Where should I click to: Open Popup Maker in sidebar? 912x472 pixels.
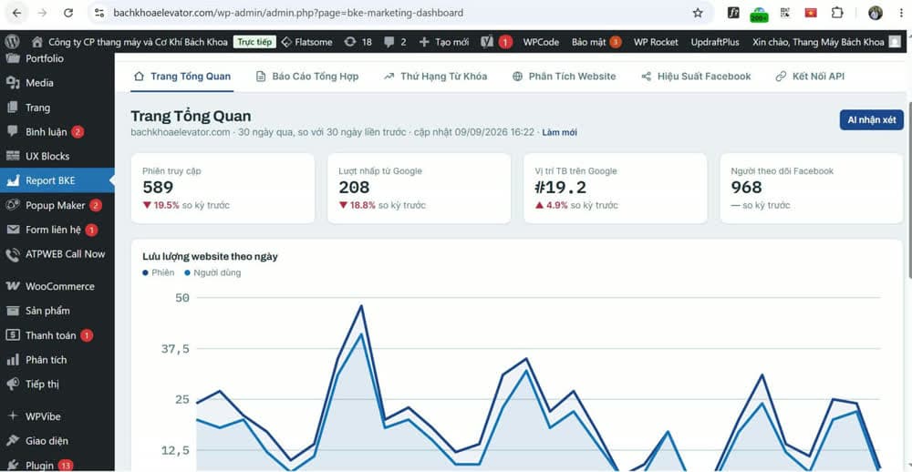pyautogui.click(x=57, y=205)
